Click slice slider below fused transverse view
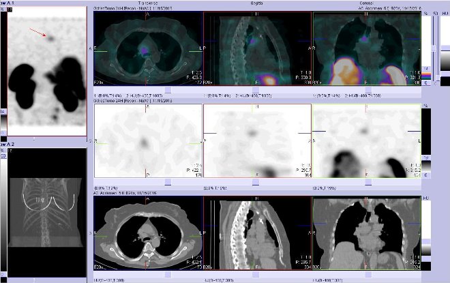The image size is (450, 283). pos(148,88)
